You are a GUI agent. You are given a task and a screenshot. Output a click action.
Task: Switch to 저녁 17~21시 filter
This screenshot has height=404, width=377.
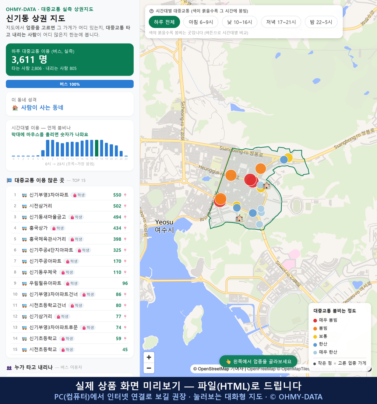281,22
